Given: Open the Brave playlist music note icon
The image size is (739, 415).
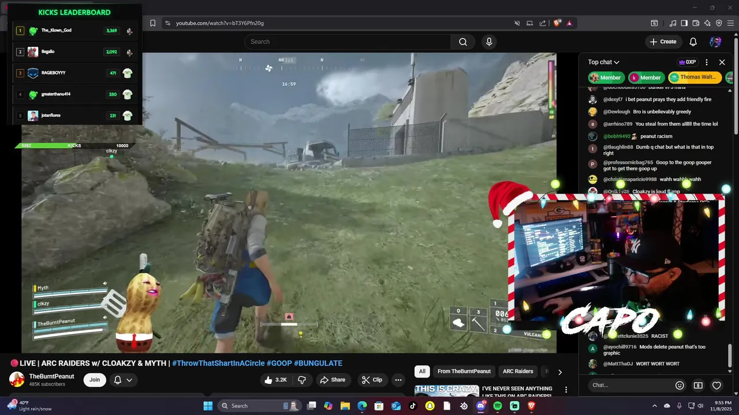Looking at the screenshot, I should (x=673, y=23).
